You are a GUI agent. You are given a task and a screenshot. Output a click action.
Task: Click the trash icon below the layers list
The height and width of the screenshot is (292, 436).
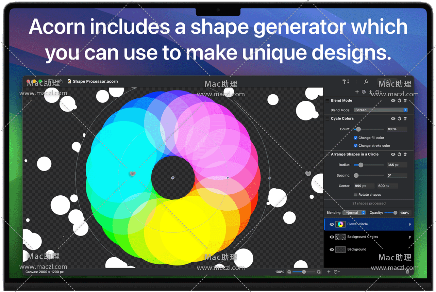407,272
